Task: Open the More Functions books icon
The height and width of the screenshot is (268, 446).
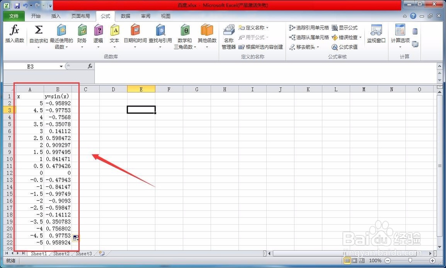Action: coord(207,30)
